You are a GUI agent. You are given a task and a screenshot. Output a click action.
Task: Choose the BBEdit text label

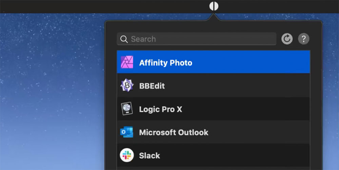[152, 86]
